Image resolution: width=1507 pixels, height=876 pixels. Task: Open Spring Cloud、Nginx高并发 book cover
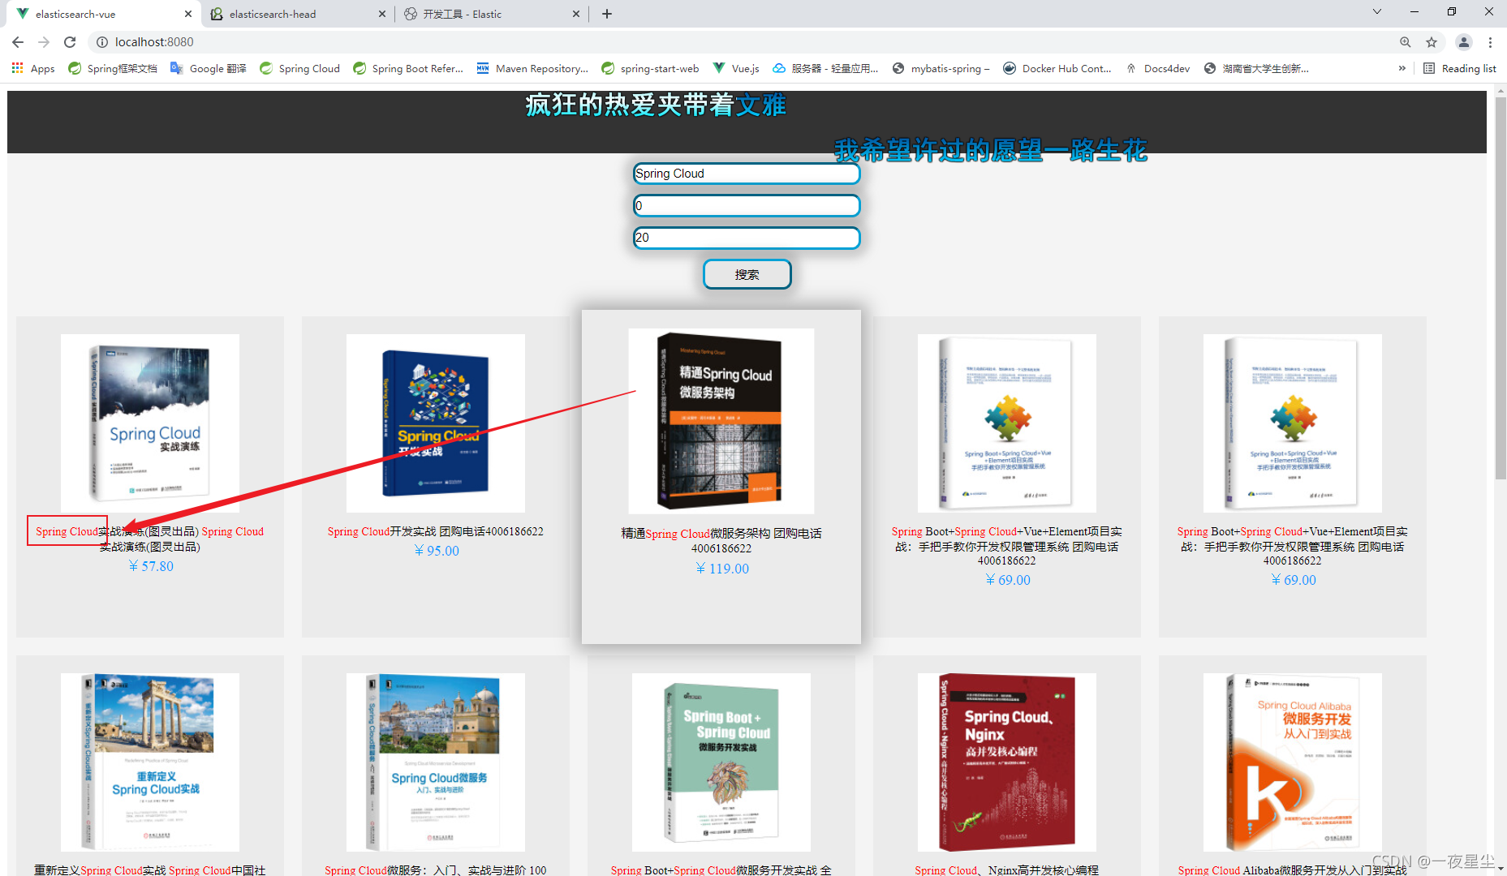(1007, 762)
